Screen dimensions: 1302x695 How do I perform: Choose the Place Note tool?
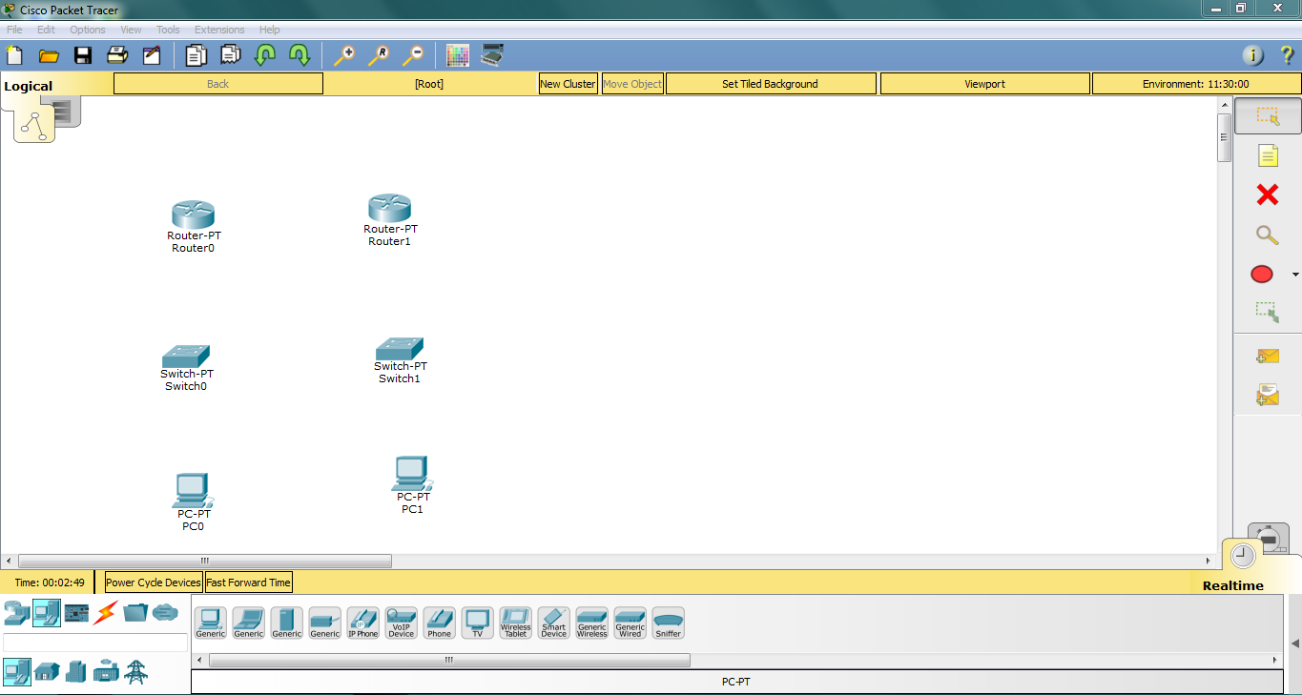(1266, 155)
